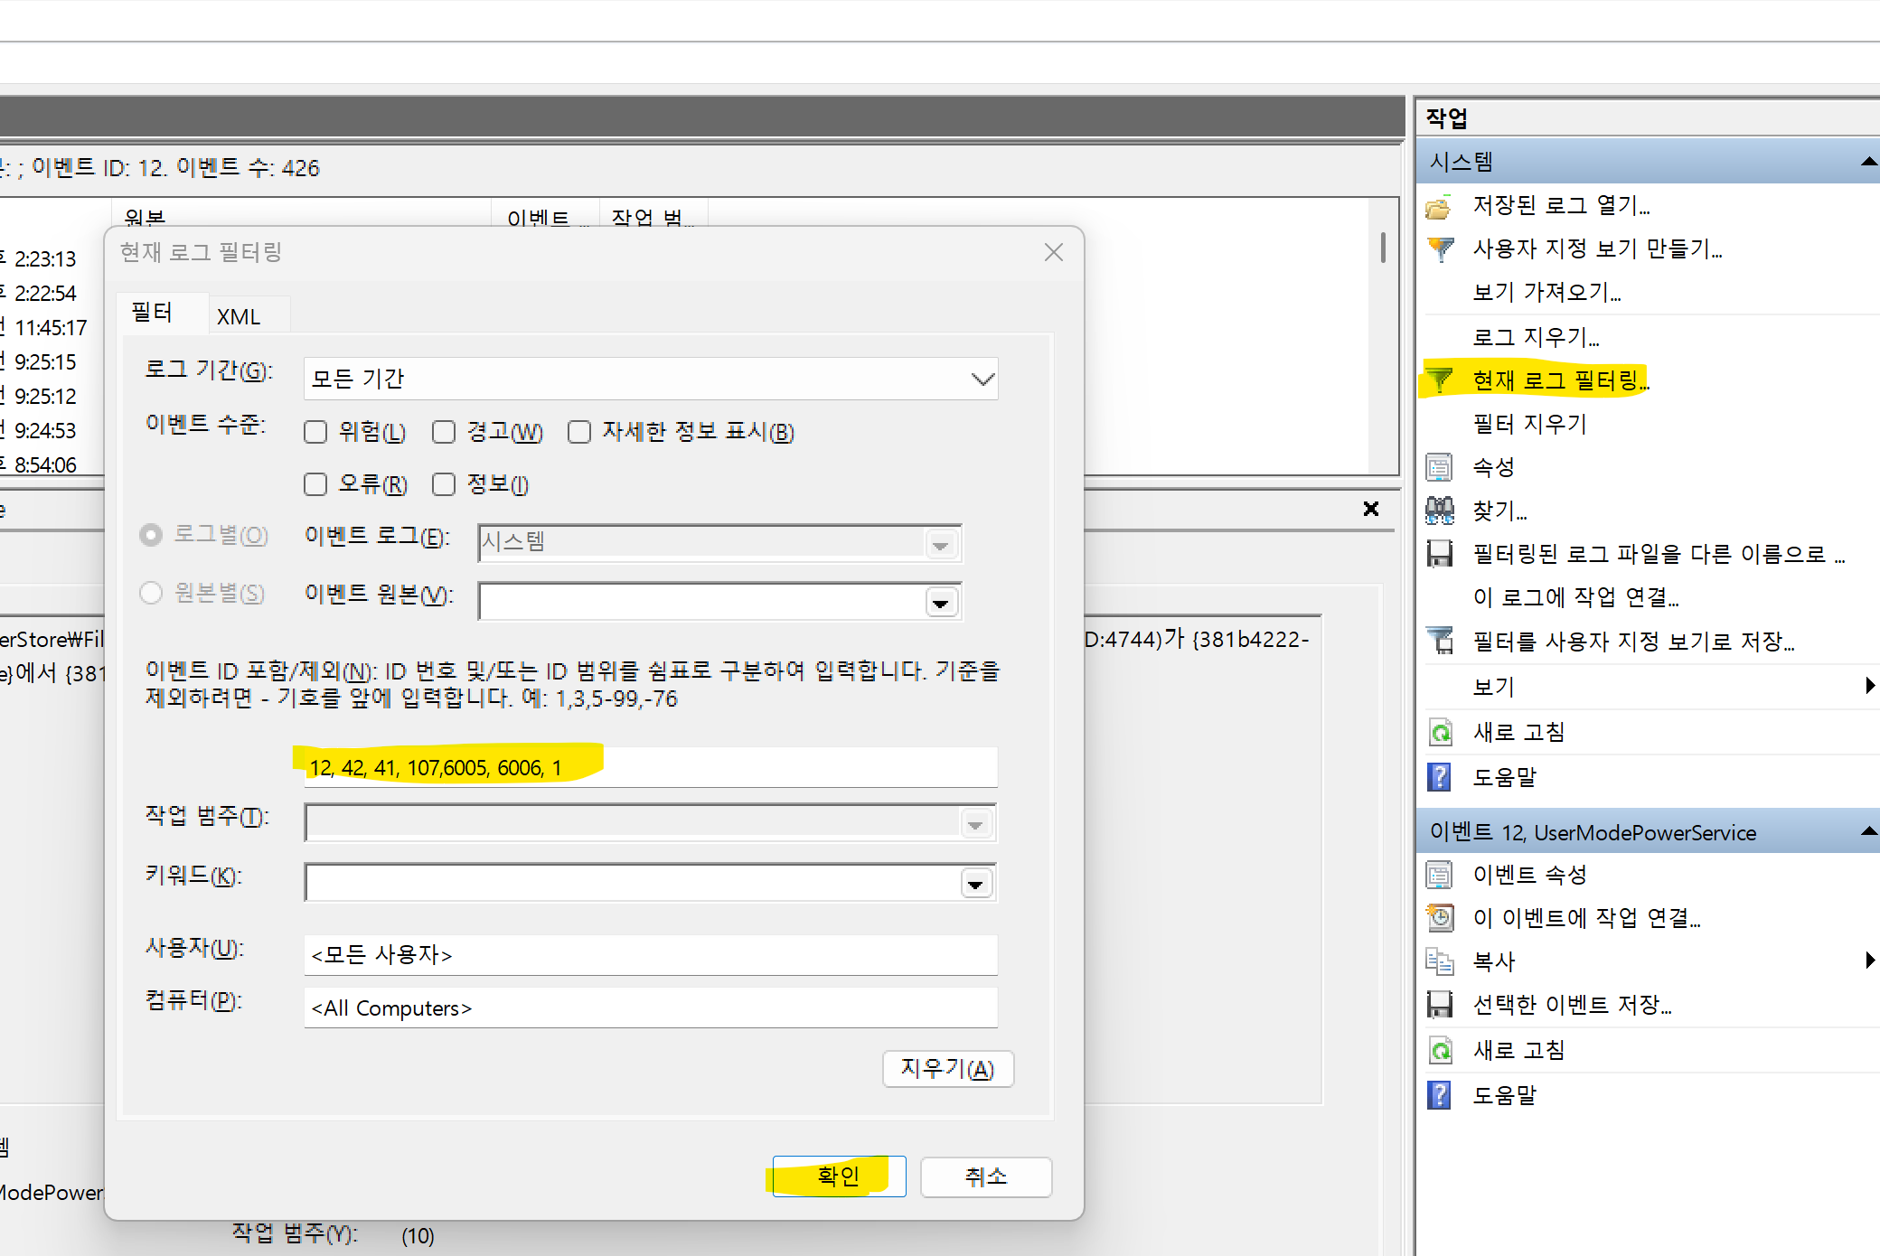
Task: Click the 속성 properties icon
Action: (x=1439, y=467)
